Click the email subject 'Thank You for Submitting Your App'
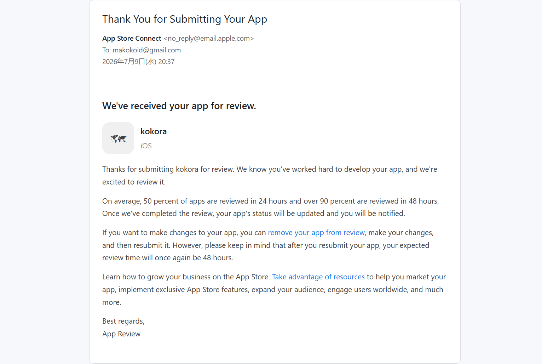 click(x=185, y=19)
